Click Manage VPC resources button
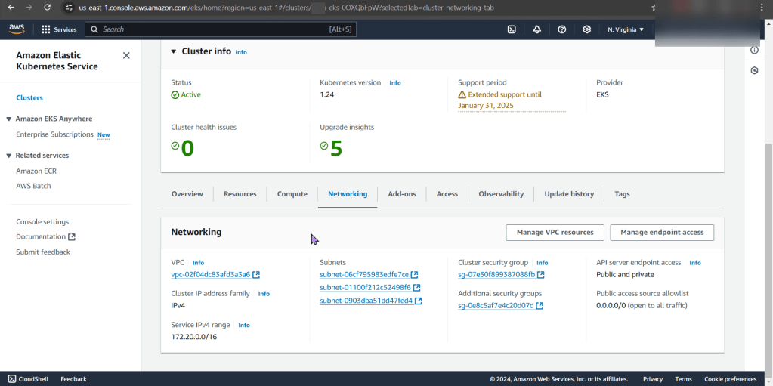Viewport: 773px width, 386px height. tap(555, 233)
